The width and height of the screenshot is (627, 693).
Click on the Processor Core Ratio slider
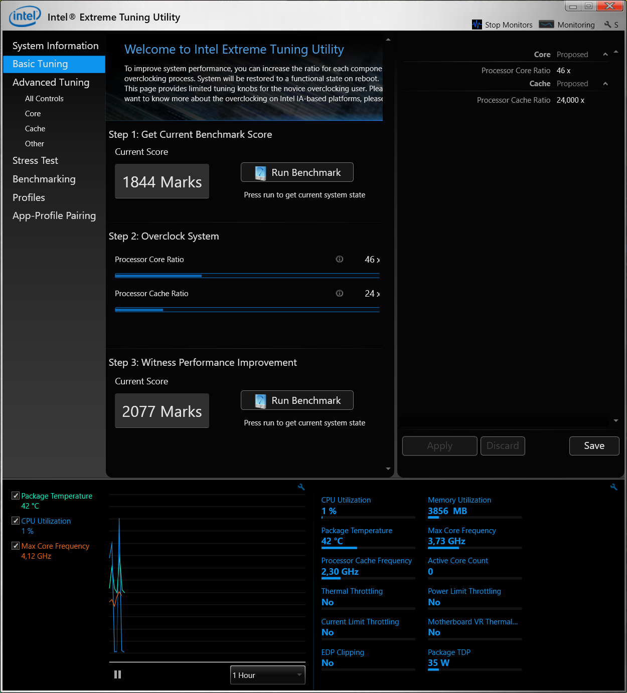247,276
